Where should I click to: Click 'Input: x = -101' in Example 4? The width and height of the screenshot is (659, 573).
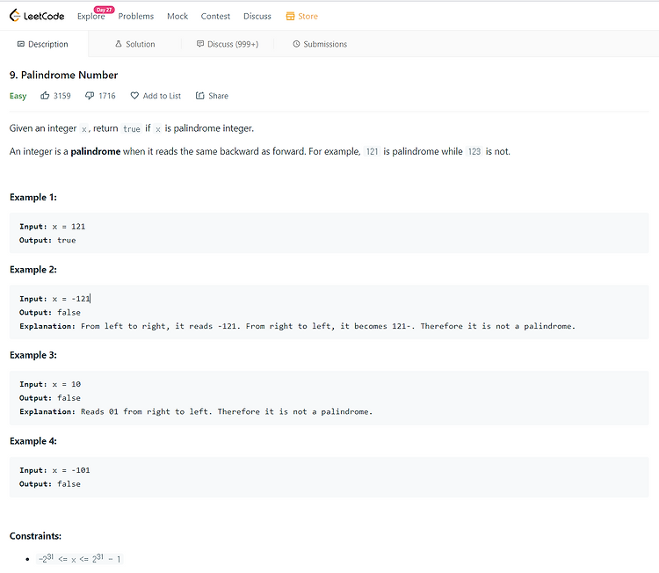(54, 470)
